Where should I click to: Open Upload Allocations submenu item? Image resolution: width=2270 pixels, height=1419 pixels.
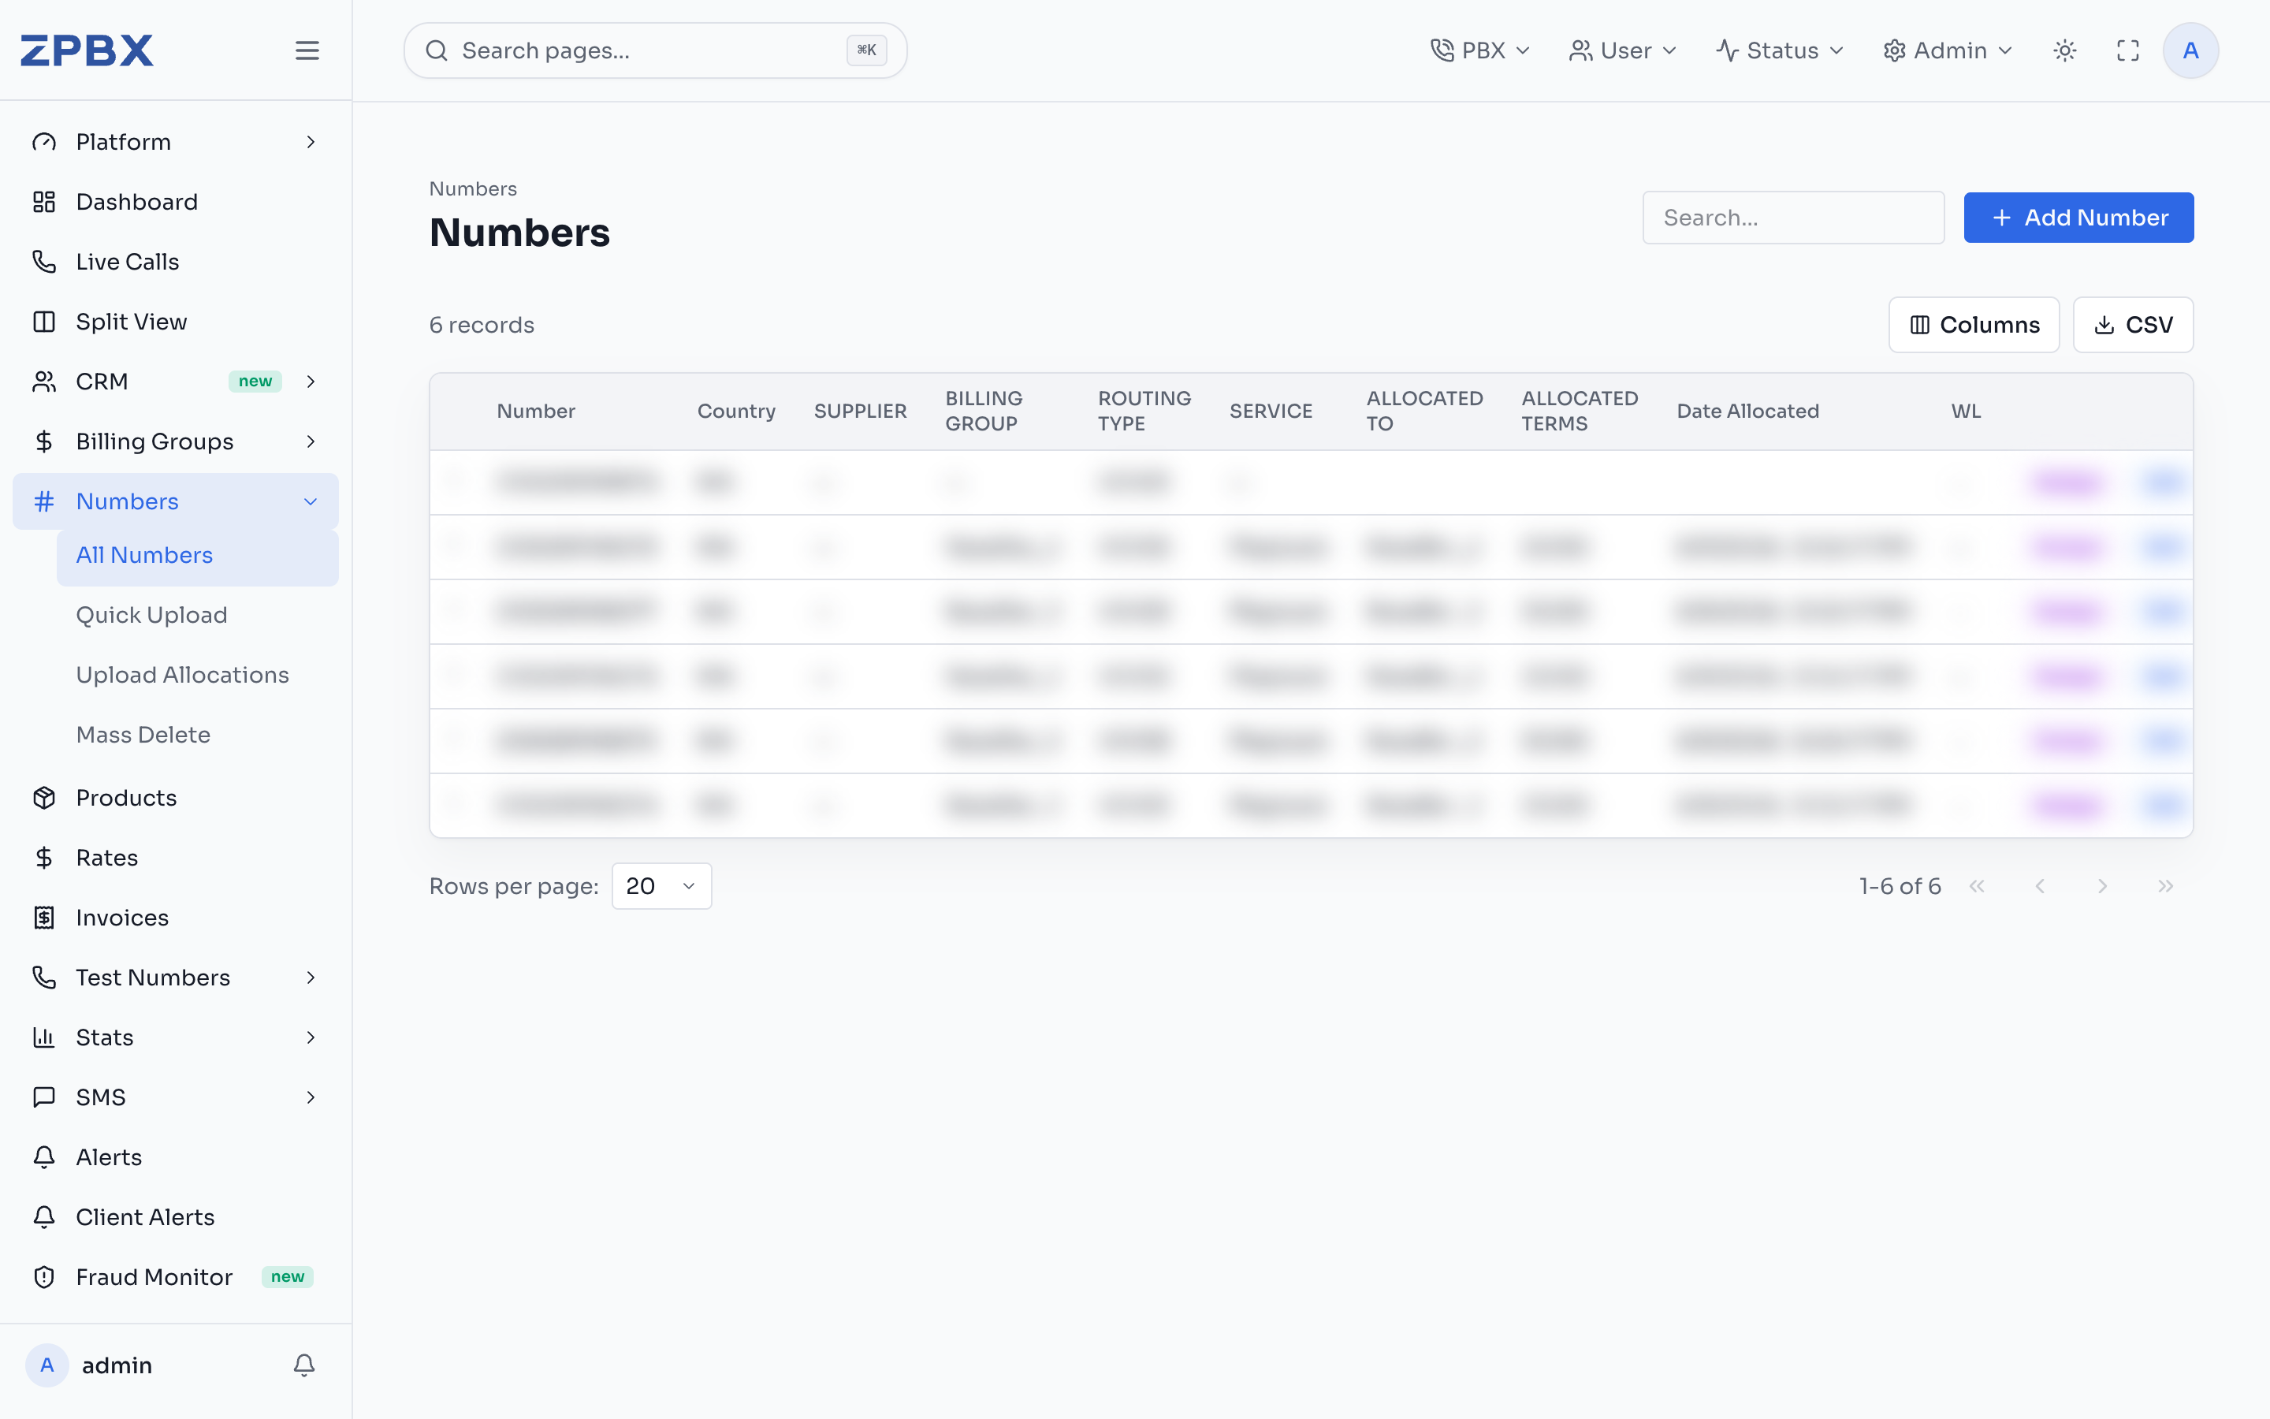coord(197,675)
